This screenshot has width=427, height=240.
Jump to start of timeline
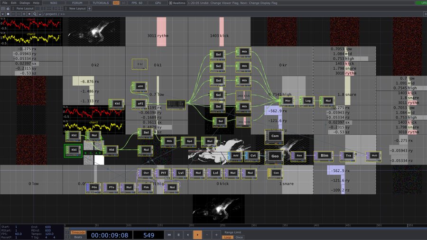click(169, 235)
